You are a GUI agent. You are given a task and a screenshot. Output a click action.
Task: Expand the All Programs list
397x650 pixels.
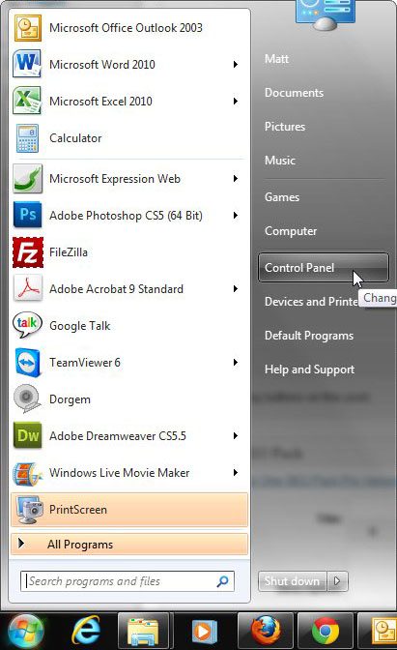coord(129,545)
